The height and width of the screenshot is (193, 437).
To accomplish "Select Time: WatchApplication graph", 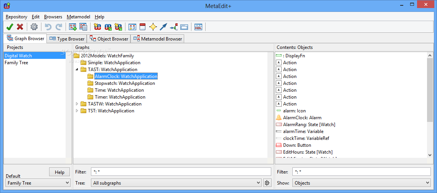I will 119,90.
